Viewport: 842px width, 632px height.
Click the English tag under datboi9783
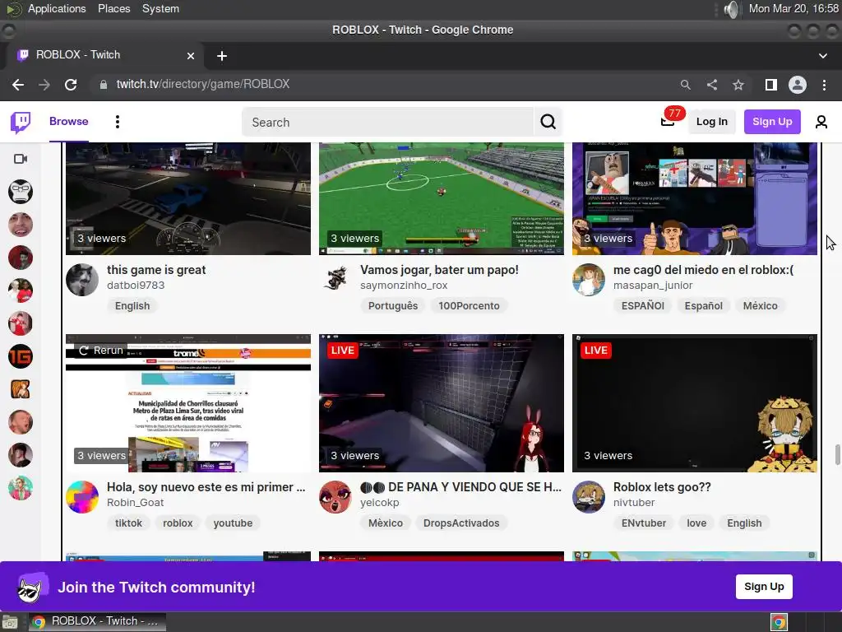(132, 306)
